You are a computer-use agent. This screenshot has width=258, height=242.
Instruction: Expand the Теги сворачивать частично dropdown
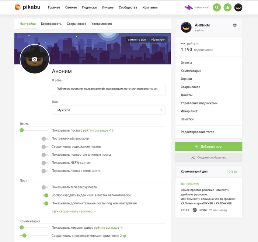pos(77,211)
